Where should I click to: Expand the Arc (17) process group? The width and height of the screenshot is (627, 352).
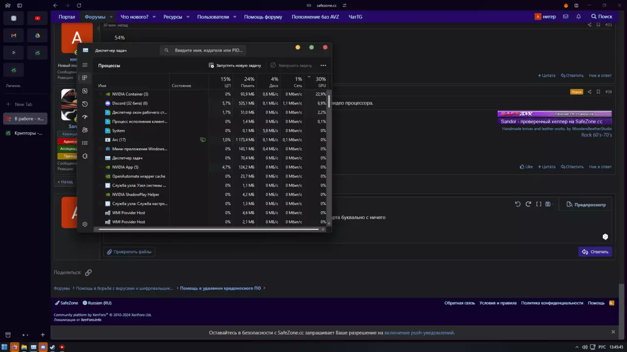click(x=101, y=140)
